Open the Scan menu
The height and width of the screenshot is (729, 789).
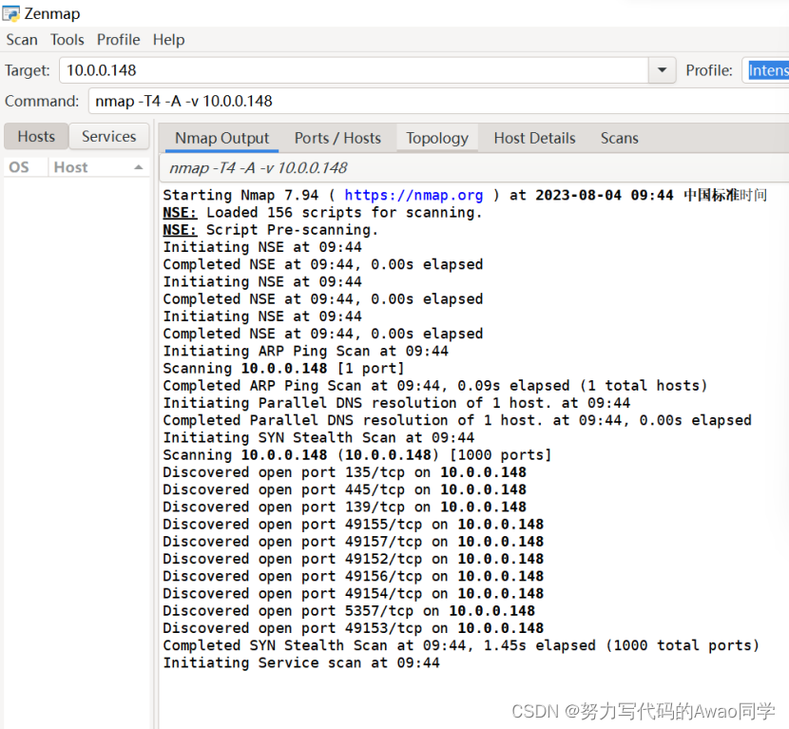[x=22, y=40]
